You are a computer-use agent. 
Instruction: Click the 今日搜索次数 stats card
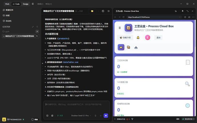tap(154, 88)
